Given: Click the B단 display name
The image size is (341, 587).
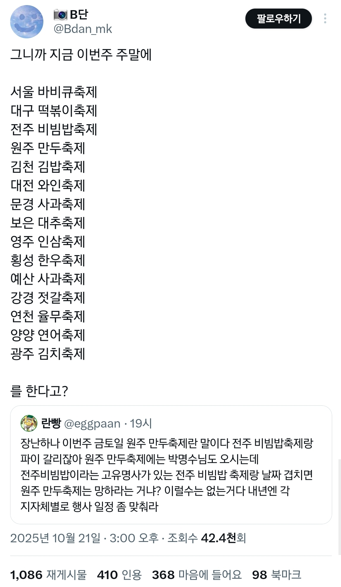Looking at the screenshot, I should coord(79,15).
